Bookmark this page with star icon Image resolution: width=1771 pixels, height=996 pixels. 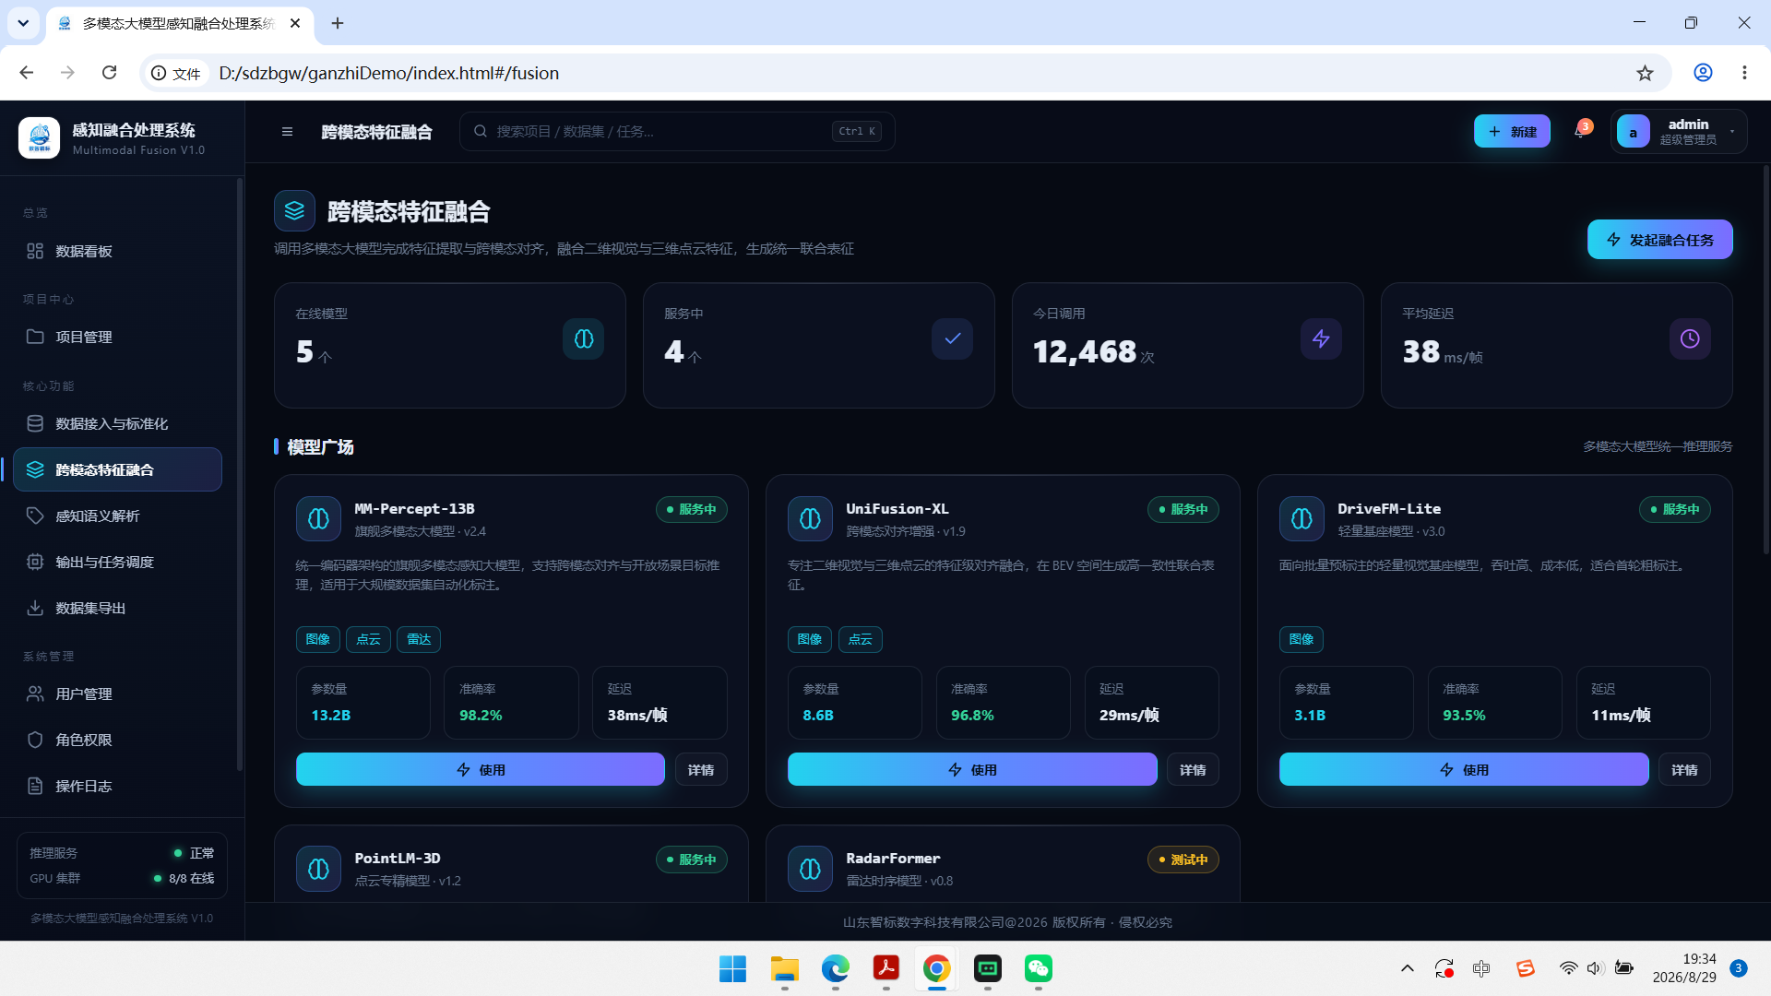1645,73
